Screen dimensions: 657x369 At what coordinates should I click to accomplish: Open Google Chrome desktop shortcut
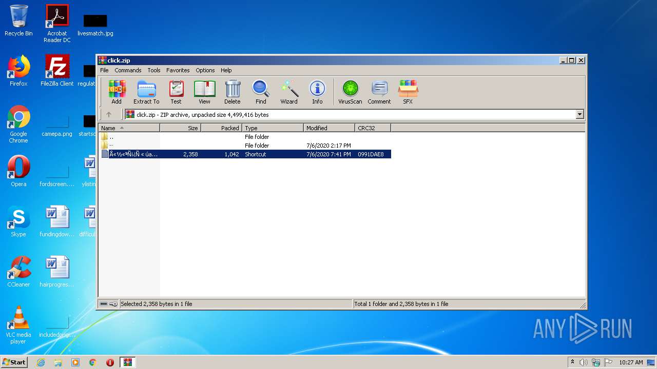click(x=18, y=124)
